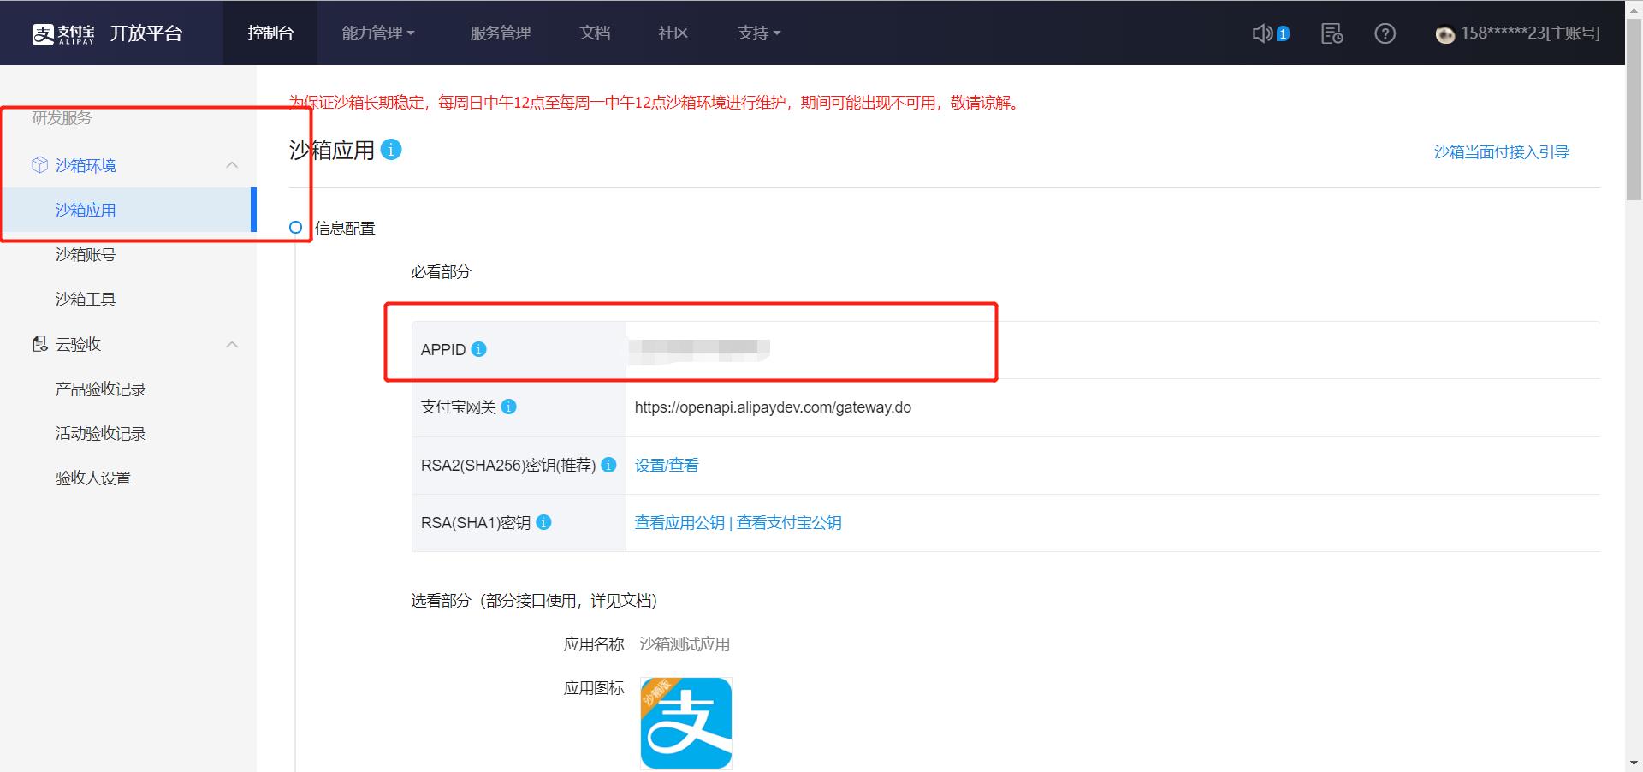This screenshot has height=772, width=1643.
Task: Click the info icon beside RSA2(SHA256)密钥
Action: (608, 465)
